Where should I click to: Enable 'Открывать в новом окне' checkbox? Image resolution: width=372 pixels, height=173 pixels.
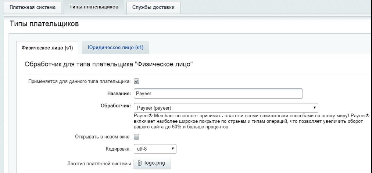point(136,137)
